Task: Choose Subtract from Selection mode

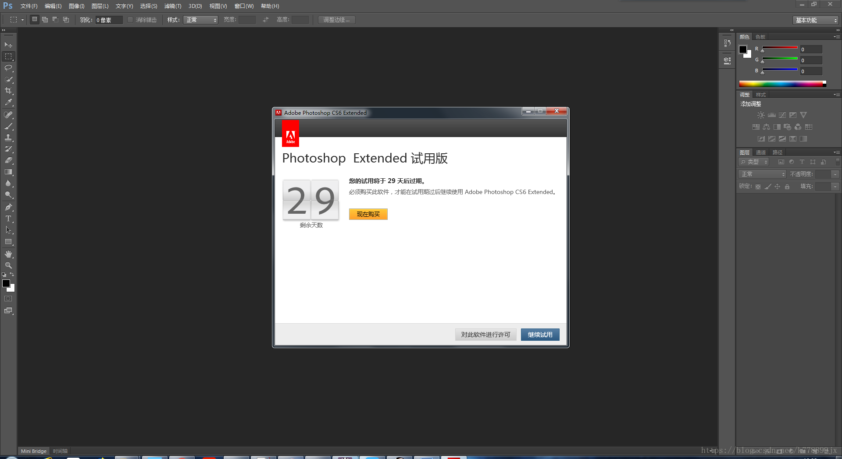Action: (x=56, y=20)
